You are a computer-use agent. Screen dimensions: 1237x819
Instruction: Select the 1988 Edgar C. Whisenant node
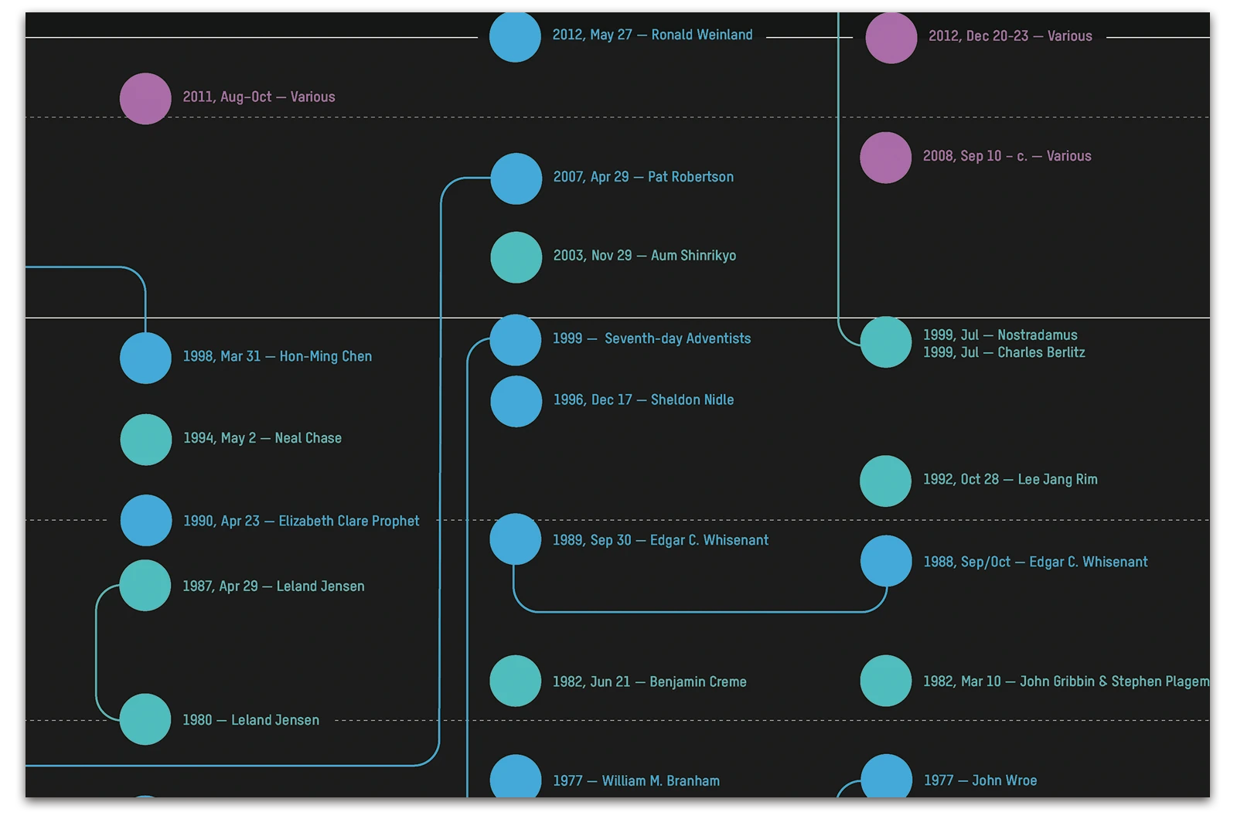click(886, 562)
